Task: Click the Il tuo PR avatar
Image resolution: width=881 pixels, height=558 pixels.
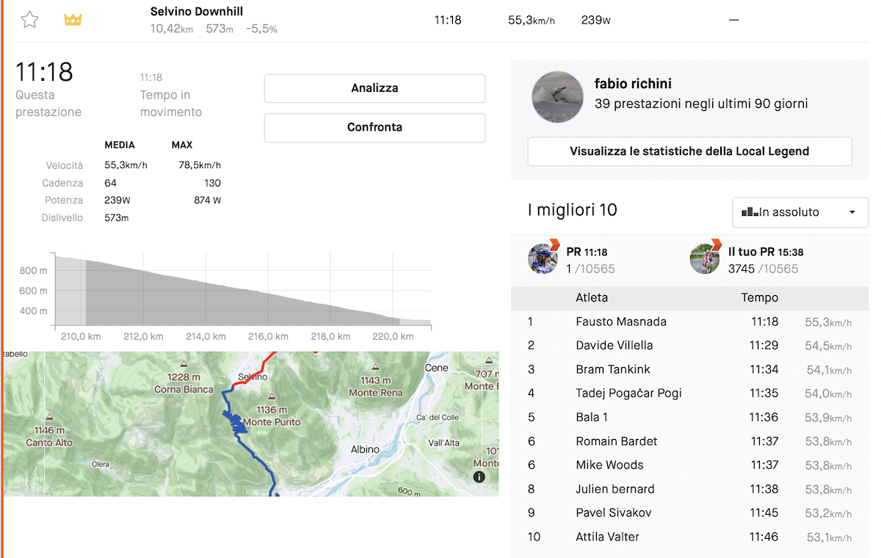Action: pos(705,259)
